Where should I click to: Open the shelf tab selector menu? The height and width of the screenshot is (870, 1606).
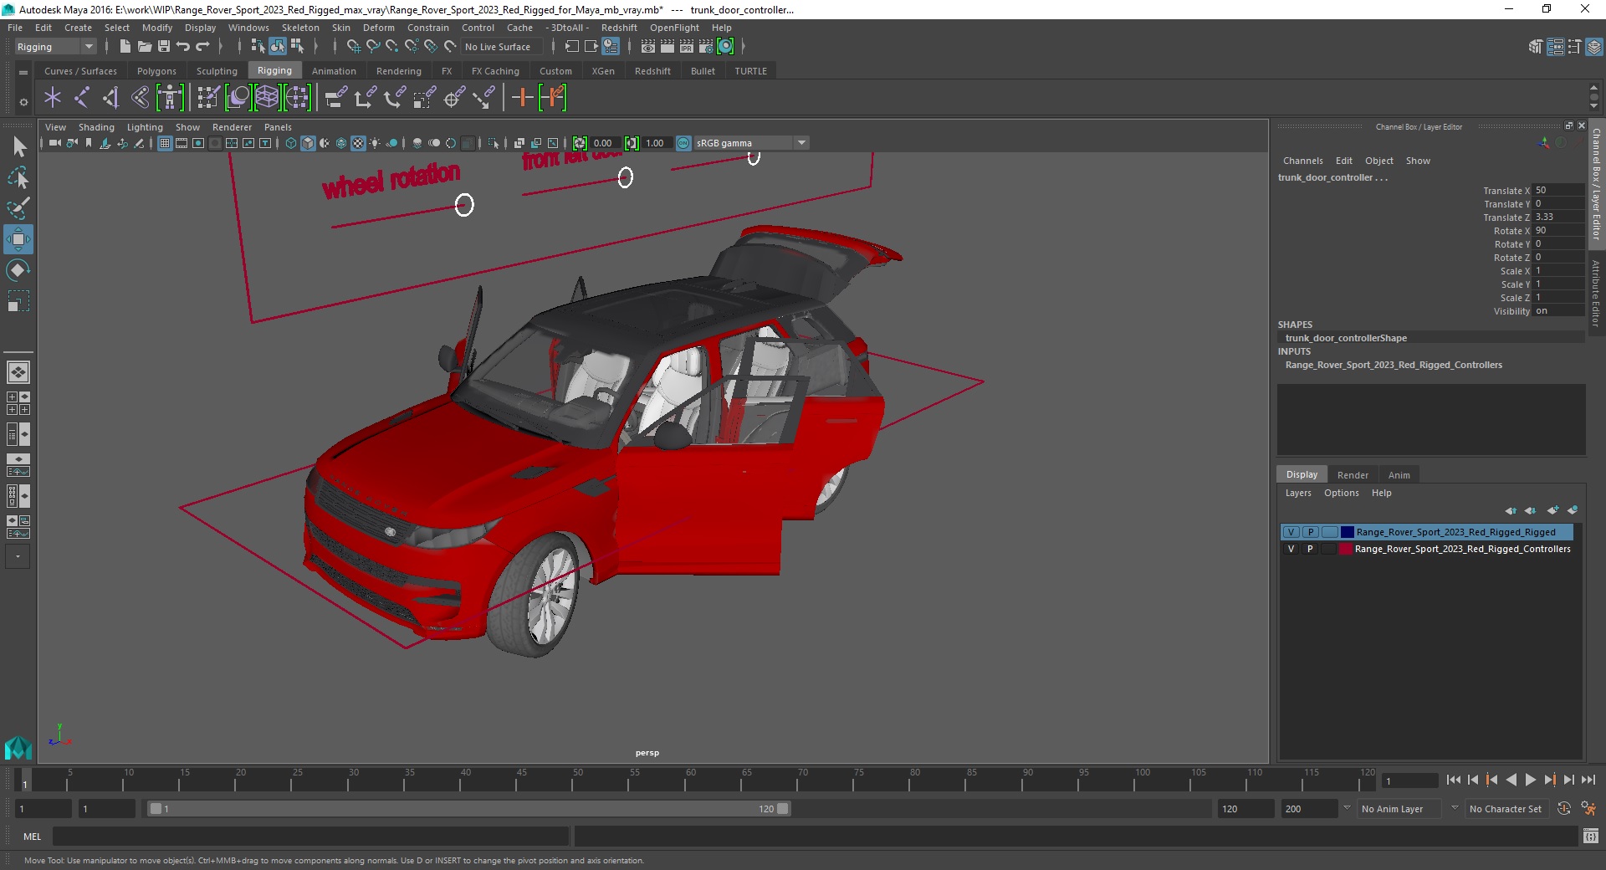pyautogui.click(x=23, y=72)
